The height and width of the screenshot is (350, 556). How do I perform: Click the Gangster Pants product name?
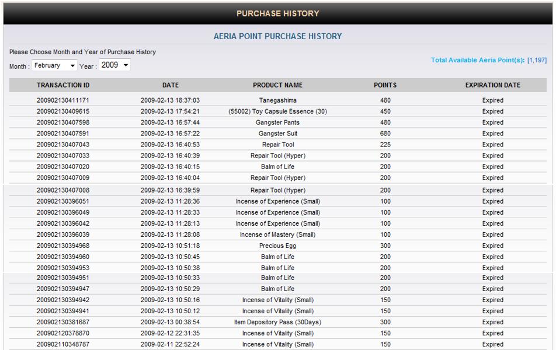point(277,123)
